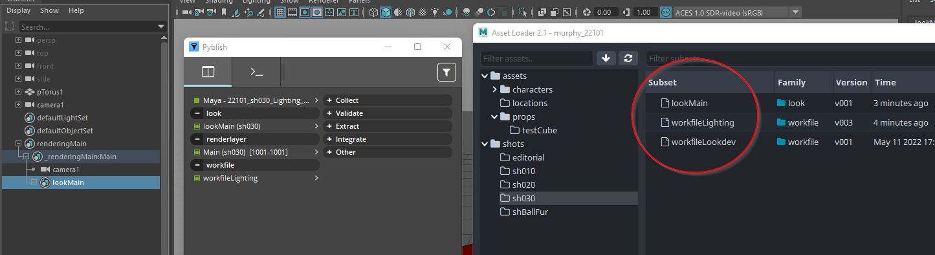935x255 pixels.
Task: Toggle the lookMain (sh030) instance checkbox
Action: point(197,126)
